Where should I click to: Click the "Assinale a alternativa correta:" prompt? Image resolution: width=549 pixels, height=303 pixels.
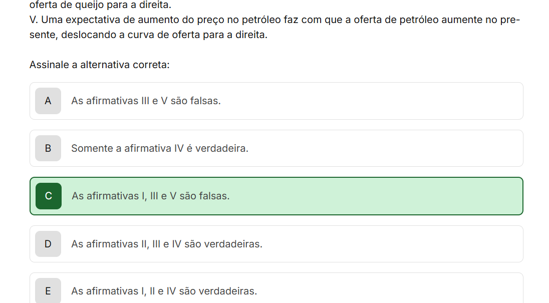tap(100, 65)
